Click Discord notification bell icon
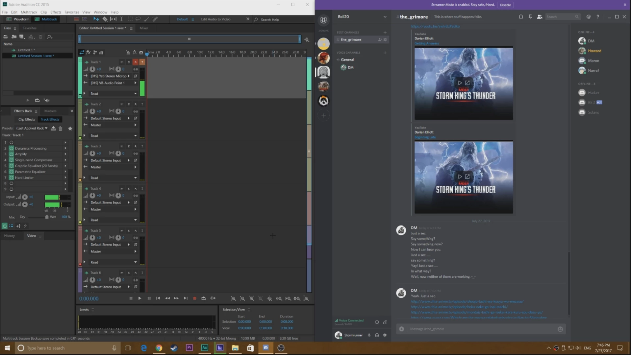Image resolution: width=631 pixels, height=355 pixels. [x=521, y=17]
